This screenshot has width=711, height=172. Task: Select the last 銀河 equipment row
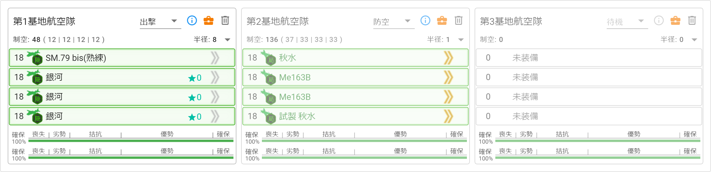pyautogui.click(x=122, y=116)
